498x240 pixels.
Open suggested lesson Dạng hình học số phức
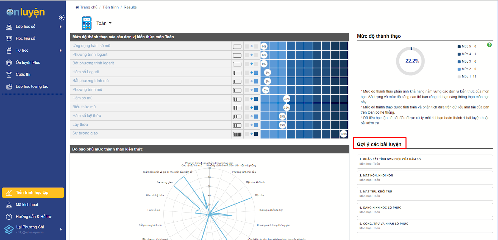click(x=425, y=210)
